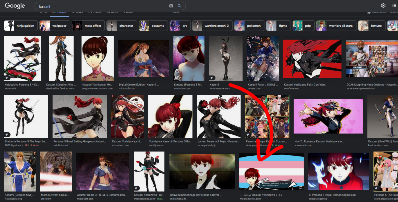Click the miccostumes.com source link
Viewport: 398px width, 202px height.
click(x=145, y=199)
